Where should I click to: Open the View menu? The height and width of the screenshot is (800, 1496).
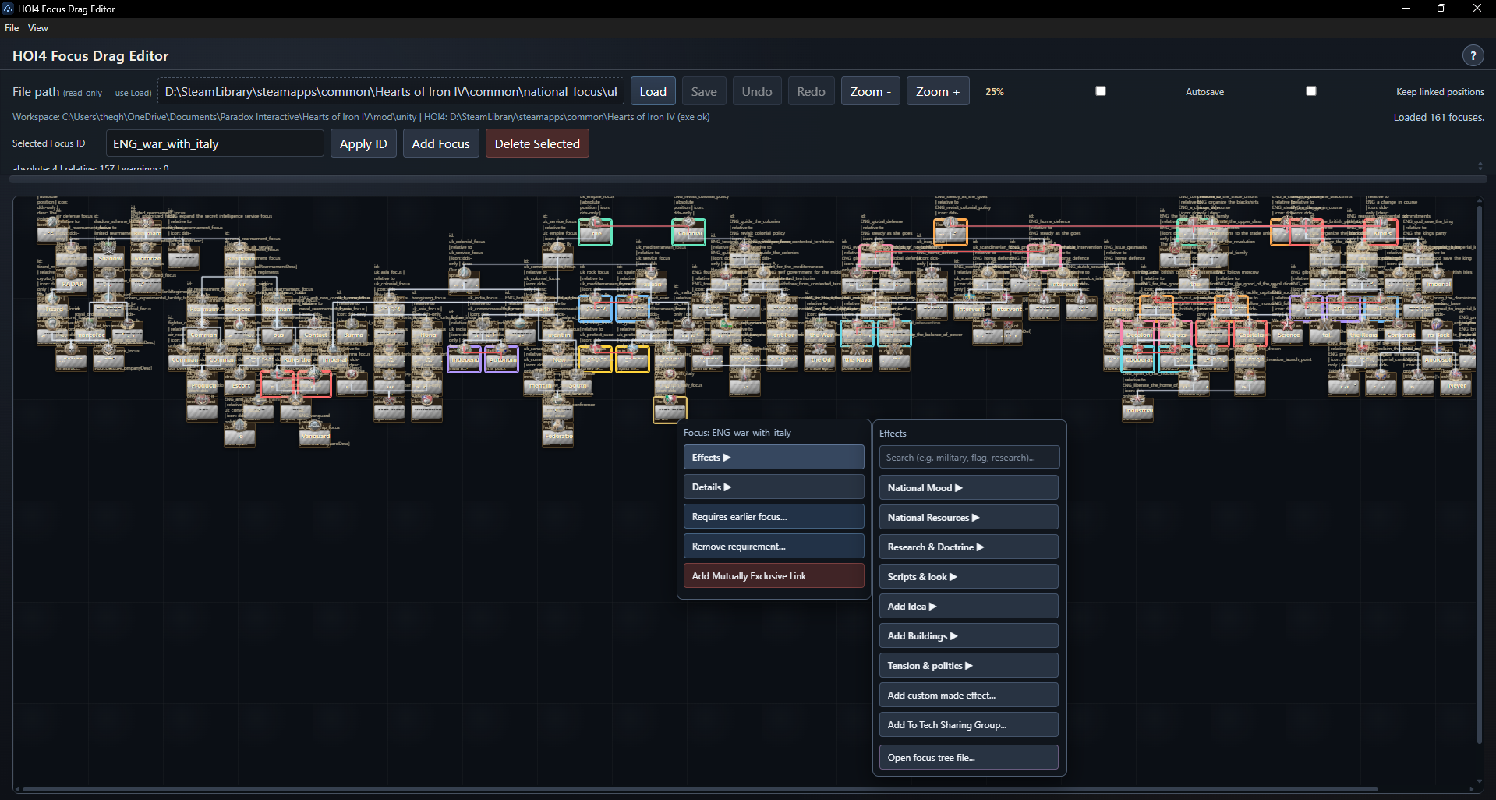[37, 27]
